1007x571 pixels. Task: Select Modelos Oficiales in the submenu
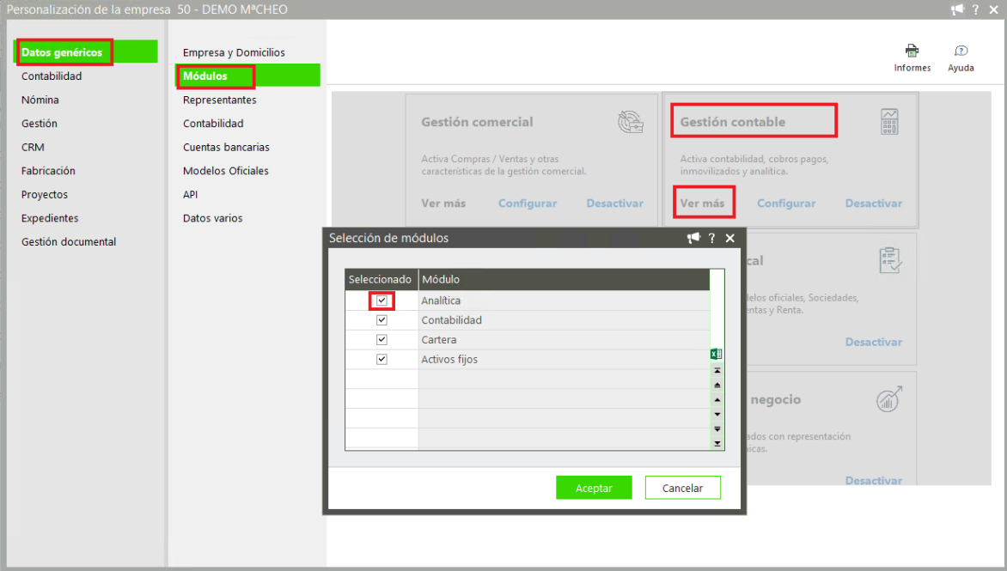point(226,171)
